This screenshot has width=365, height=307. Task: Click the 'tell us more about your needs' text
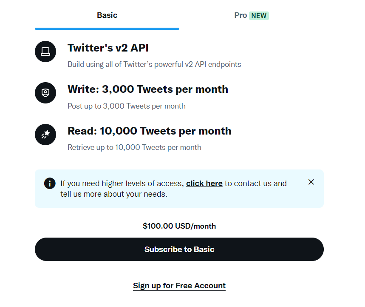point(113,194)
